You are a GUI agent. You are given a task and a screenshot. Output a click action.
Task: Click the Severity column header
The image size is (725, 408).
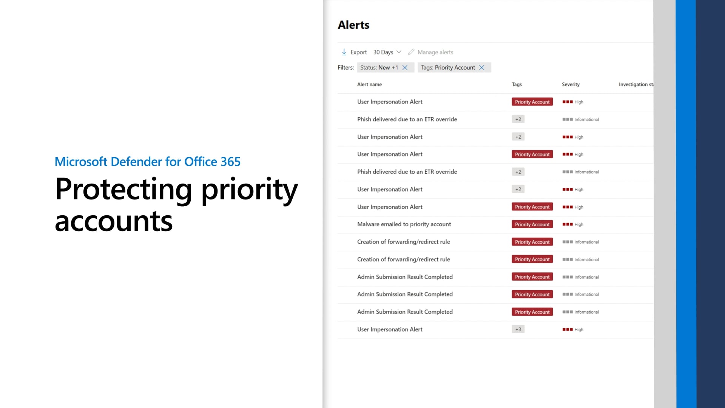[571, 84]
